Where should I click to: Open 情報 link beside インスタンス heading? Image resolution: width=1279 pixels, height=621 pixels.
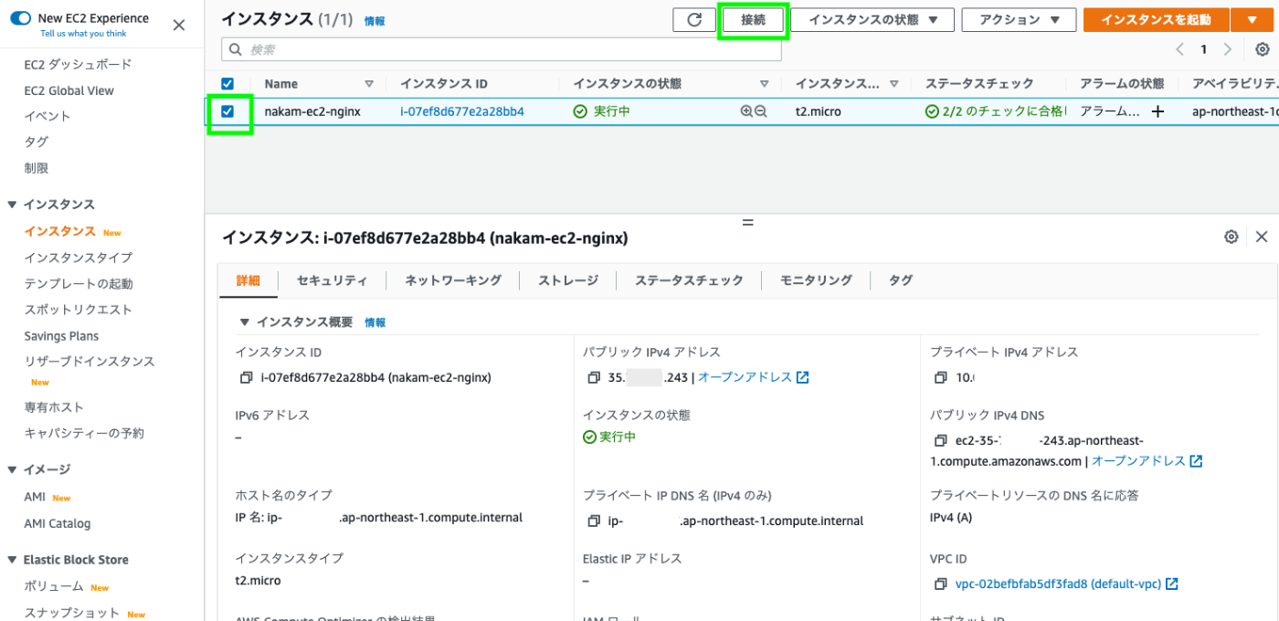tap(374, 20)
